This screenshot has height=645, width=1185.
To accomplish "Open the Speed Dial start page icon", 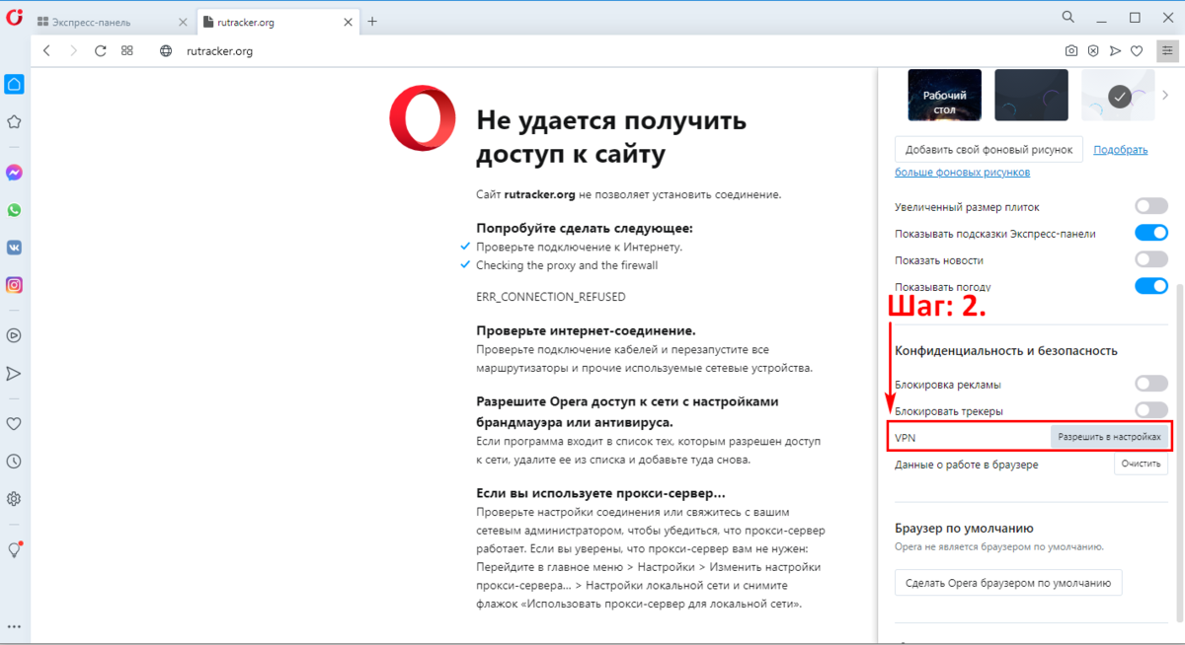I will click(x=126, y=50).
